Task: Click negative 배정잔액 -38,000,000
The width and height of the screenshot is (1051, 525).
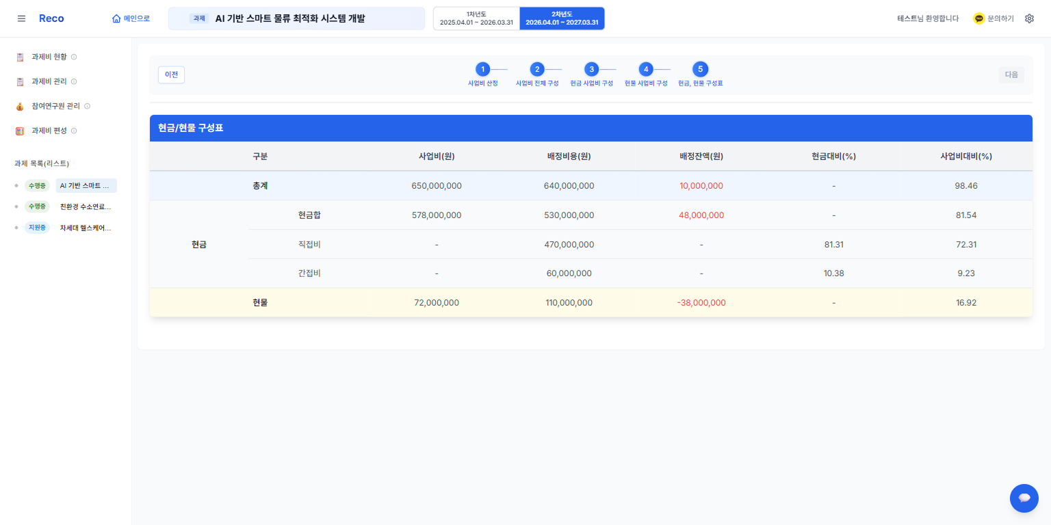Action: point(701,303)
